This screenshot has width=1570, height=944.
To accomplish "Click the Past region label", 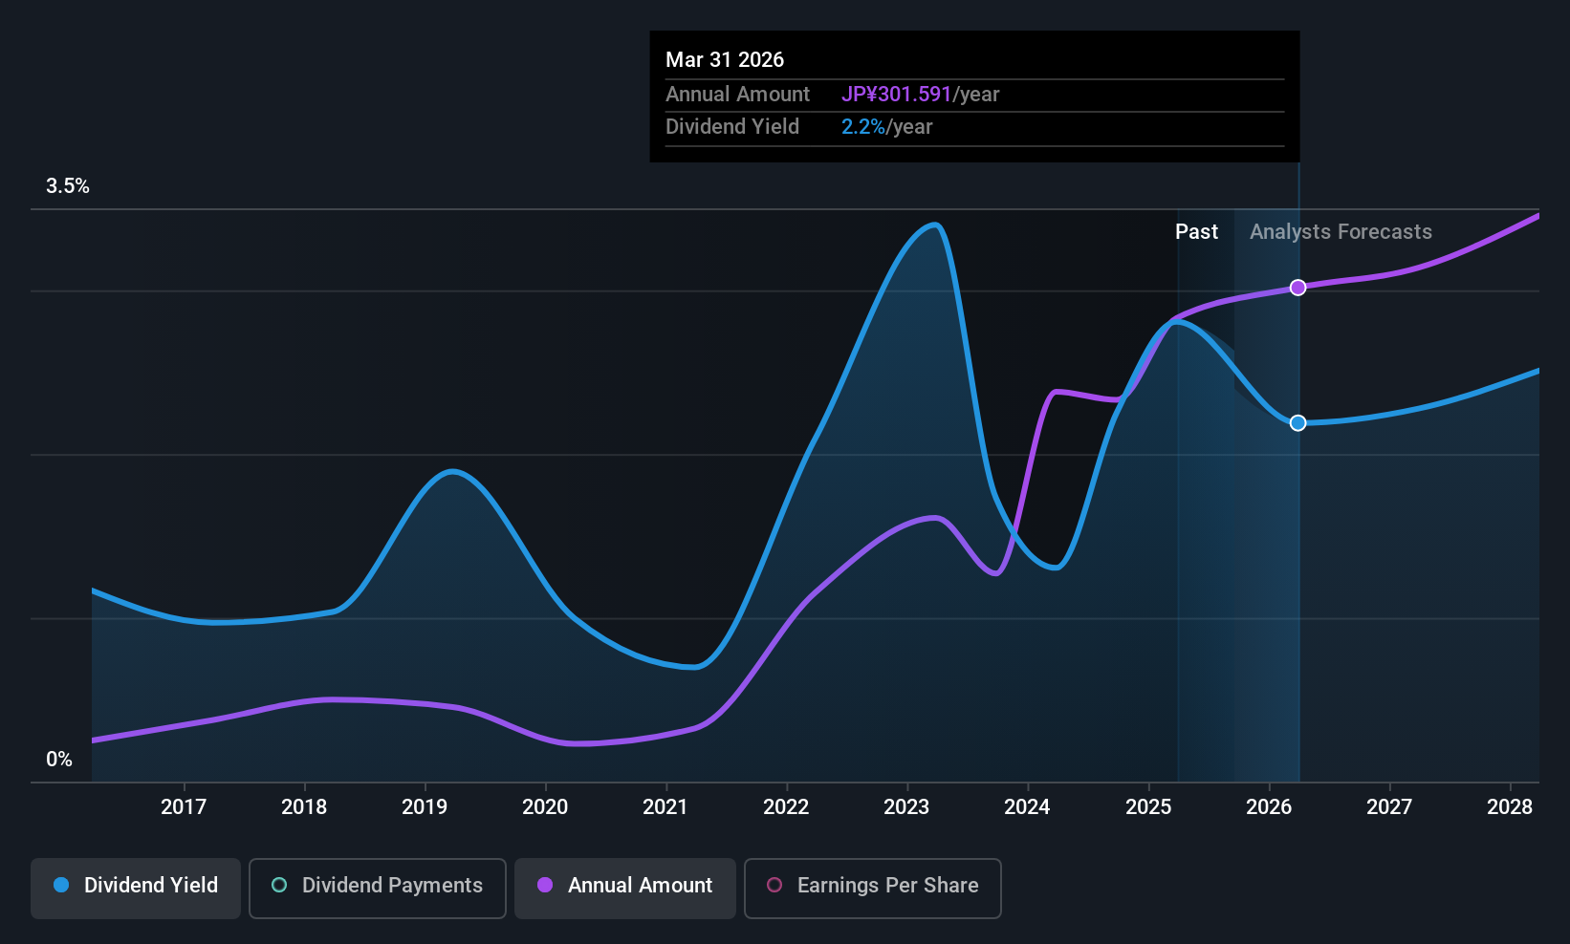I will click(x=1196, y=232).
